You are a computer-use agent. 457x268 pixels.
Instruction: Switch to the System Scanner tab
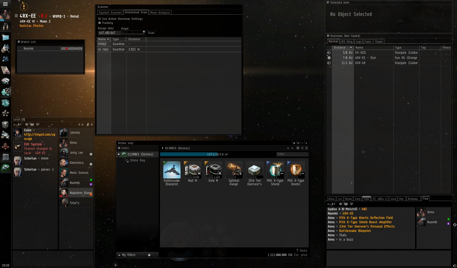pos(110,12)
